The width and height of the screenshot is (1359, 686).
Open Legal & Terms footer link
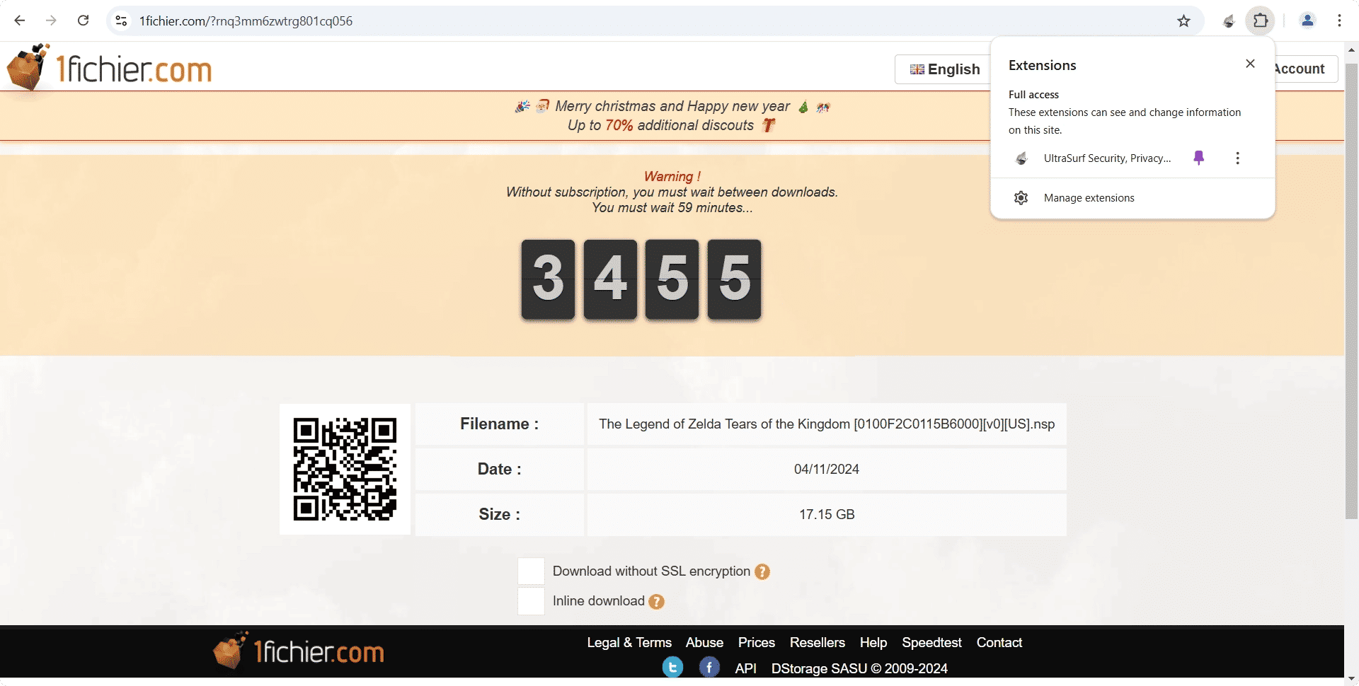click(x=629, y=642)
